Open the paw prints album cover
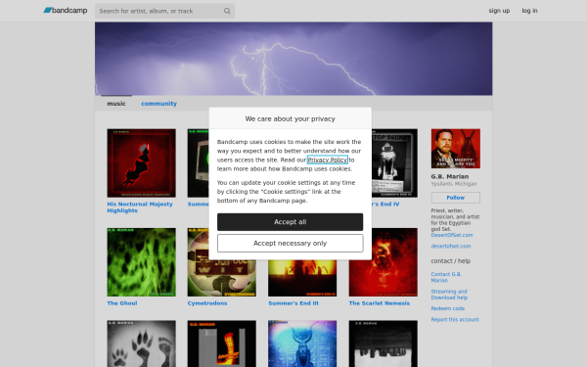Image resolution: width=587 pixels, height=367 pixels. 141,344
